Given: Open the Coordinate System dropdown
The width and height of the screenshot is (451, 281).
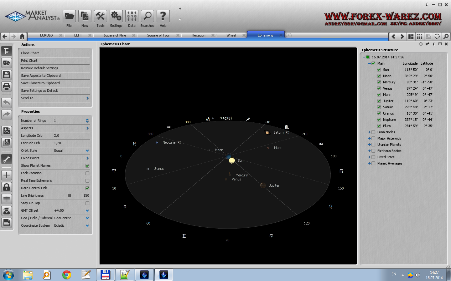Looking at the screenshot, I should pos(87,225).
